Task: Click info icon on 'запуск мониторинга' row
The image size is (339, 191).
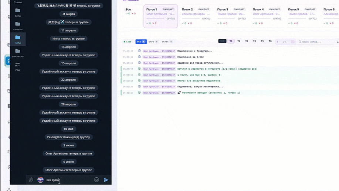Action: pos(139,86)
